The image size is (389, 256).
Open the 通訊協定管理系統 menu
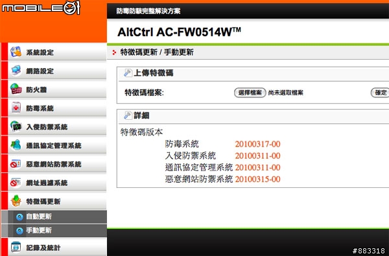click(x=54, y=145)
